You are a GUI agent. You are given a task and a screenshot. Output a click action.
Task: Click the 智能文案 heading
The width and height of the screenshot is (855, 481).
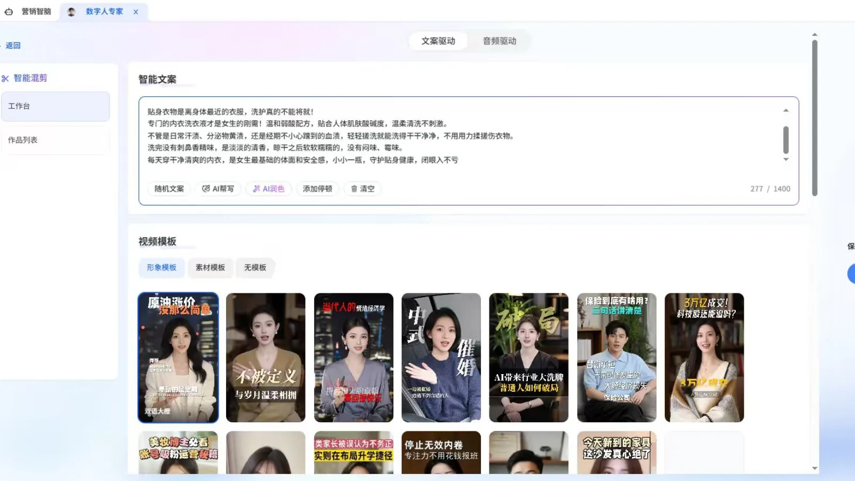pyautogui.click(x=157, y=80)
